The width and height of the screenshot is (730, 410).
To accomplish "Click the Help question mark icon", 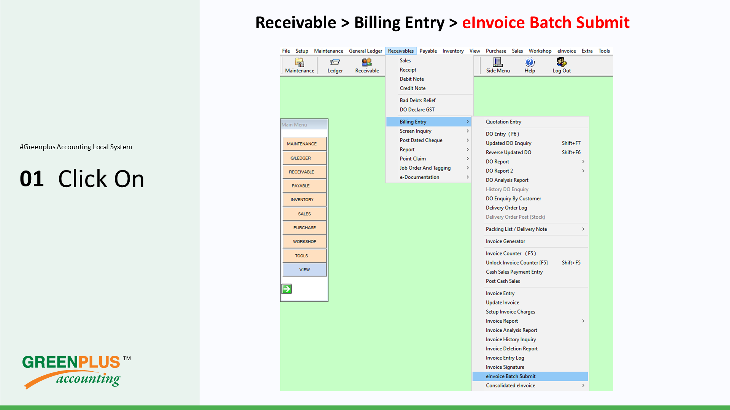I will tap(530, 65).
